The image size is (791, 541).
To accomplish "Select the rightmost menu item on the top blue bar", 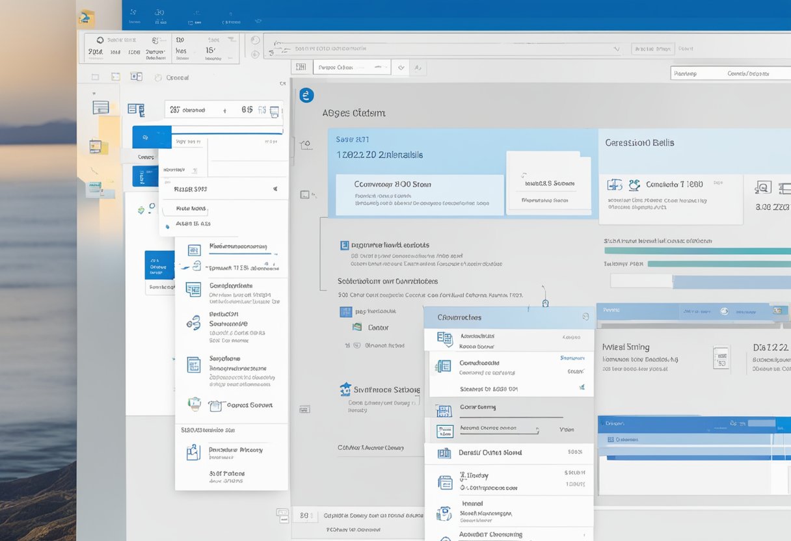I will click(x=258, y=20).
